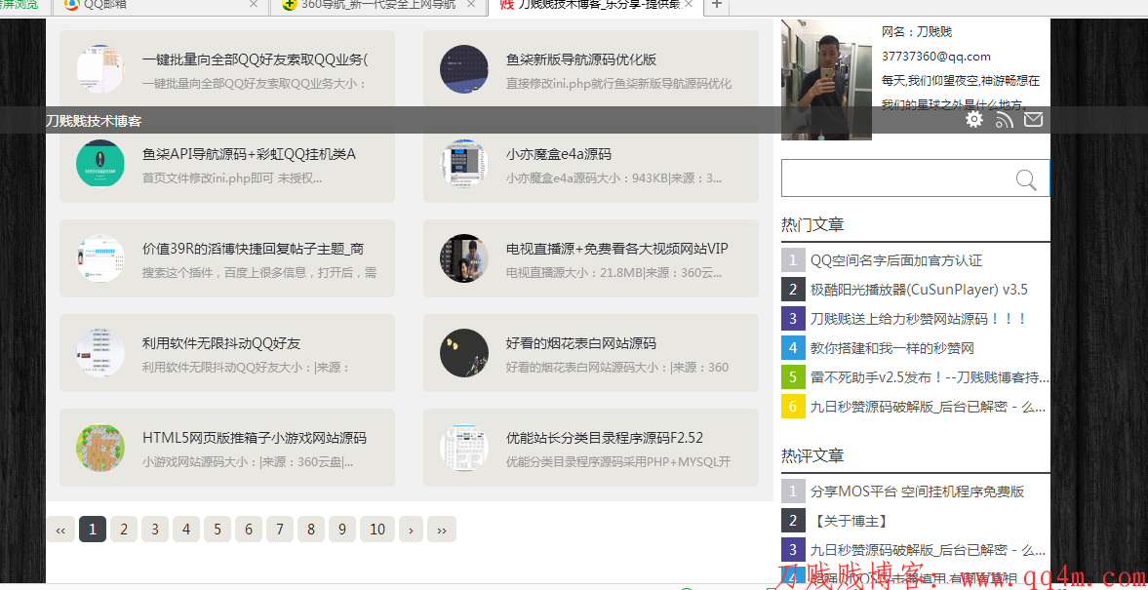Select page 1 in pagination

[93, 530]
